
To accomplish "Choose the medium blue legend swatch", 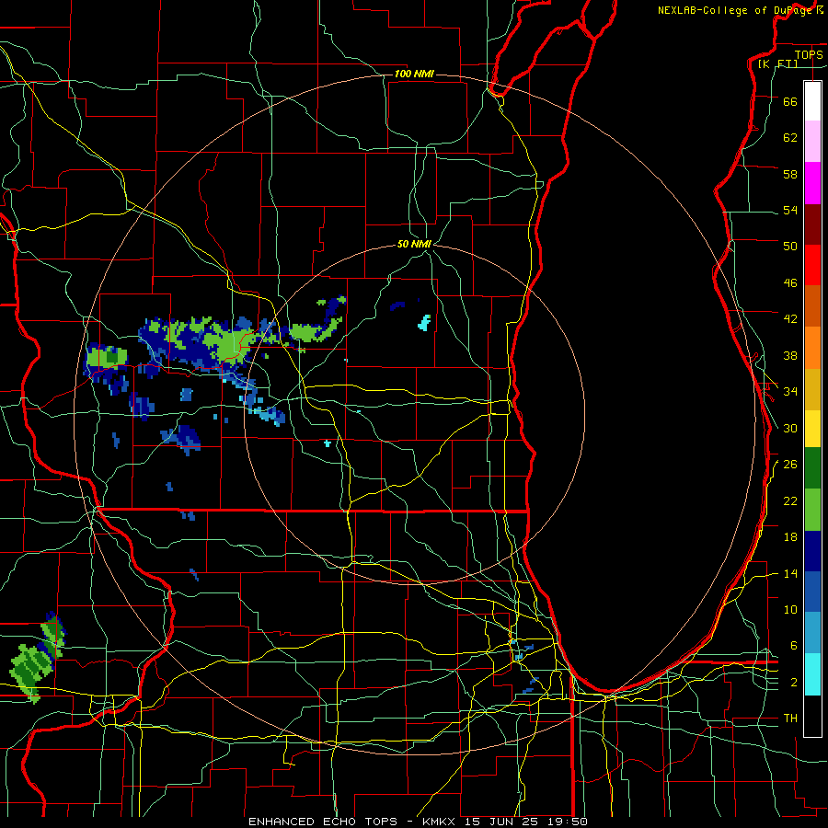I will click(812, 592).
